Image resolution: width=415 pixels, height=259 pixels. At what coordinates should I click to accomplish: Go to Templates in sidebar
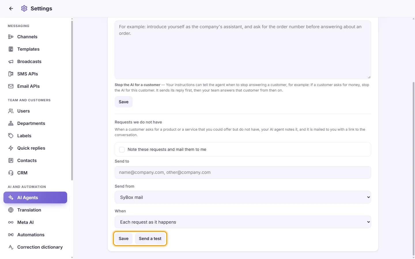click(x=35, y=49)
